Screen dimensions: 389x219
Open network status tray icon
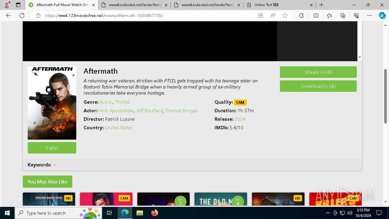(x=343, y=213)
